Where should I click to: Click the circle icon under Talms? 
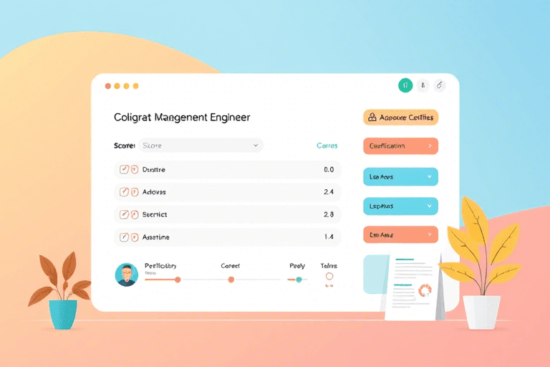pyautogui.click(x=329, y=276)
